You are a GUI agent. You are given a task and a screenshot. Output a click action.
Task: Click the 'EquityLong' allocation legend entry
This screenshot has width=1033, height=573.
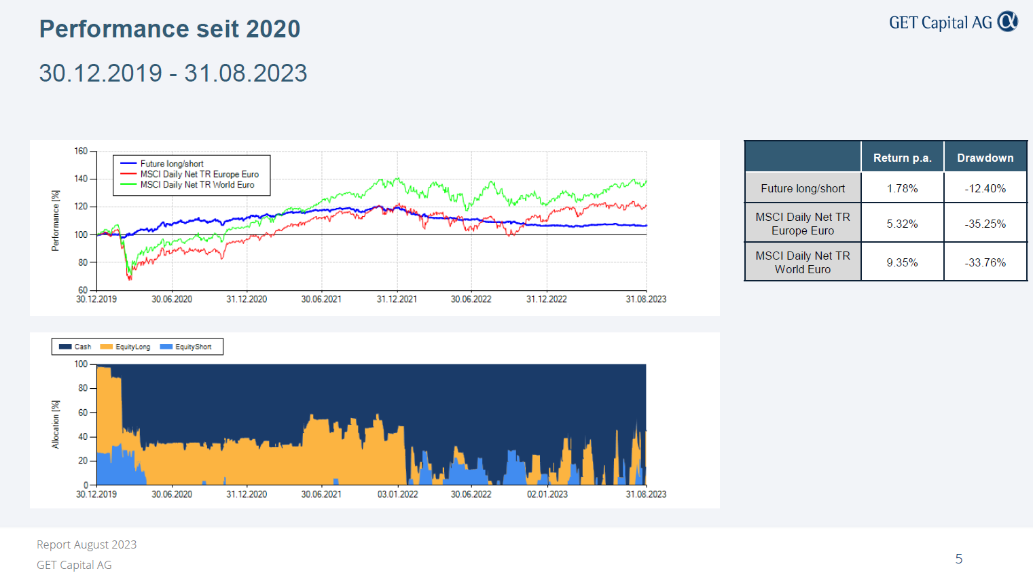tap(125, 347)
